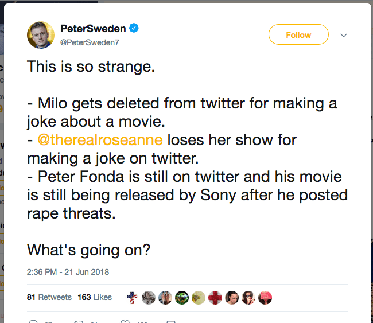Open the @therealroseanne mention link
The height and width of the screenshot is (323, 373).
pos(100,139)
